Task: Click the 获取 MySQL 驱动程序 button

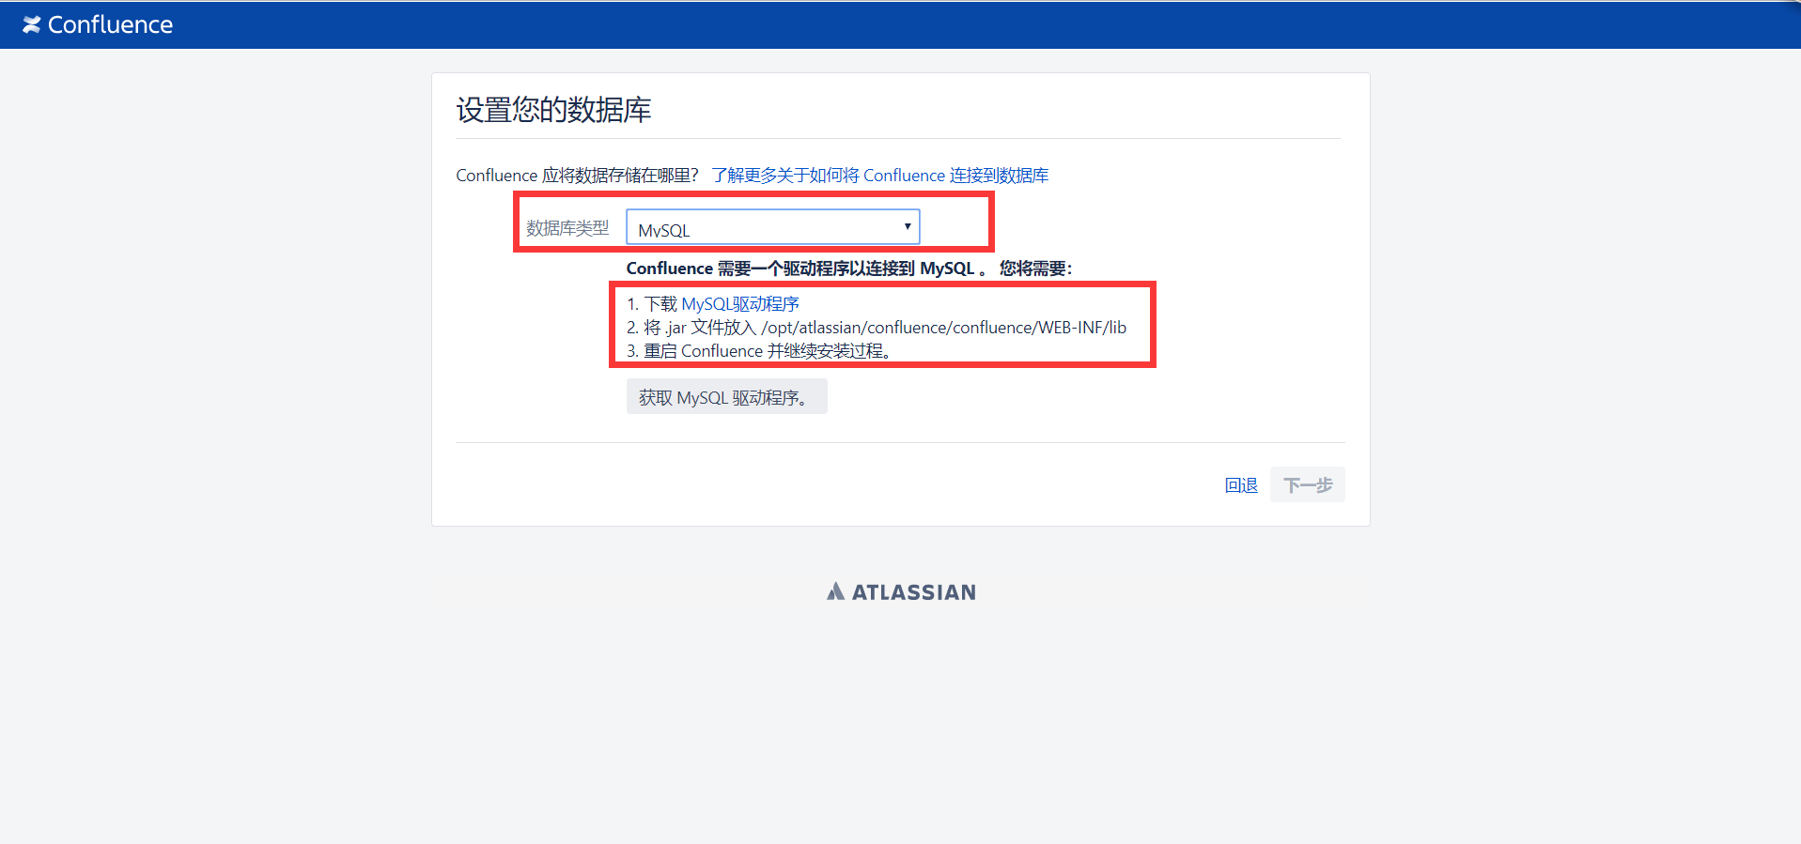Action: (726, 397)
